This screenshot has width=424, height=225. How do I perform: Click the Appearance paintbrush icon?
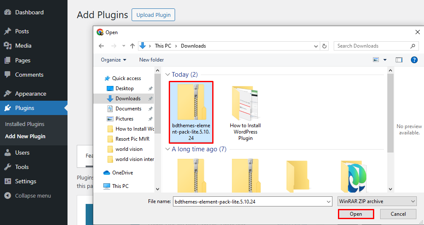click(x=8, y=94)
